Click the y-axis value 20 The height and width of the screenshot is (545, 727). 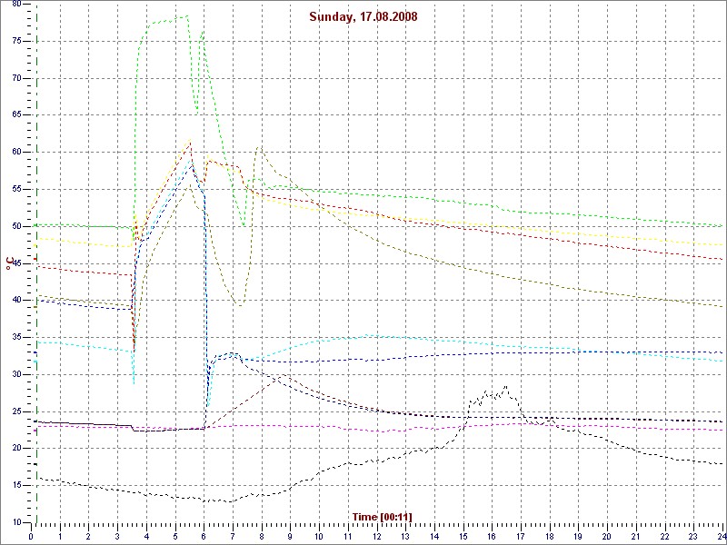pyautogui.click(x=16, y=448)
